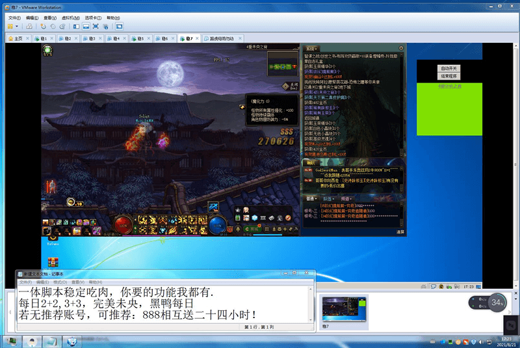Click the 34% memory usage widget
Viewport: 520px width, 348px height.
pyautogui.click(x=497, y=302)
